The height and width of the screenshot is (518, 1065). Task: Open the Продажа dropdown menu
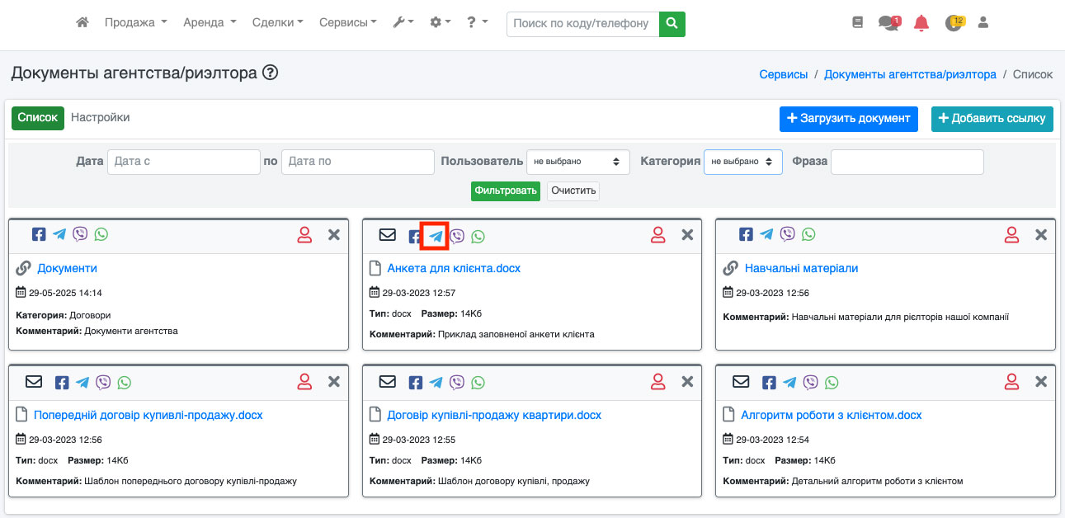click(x=135, y=23)
